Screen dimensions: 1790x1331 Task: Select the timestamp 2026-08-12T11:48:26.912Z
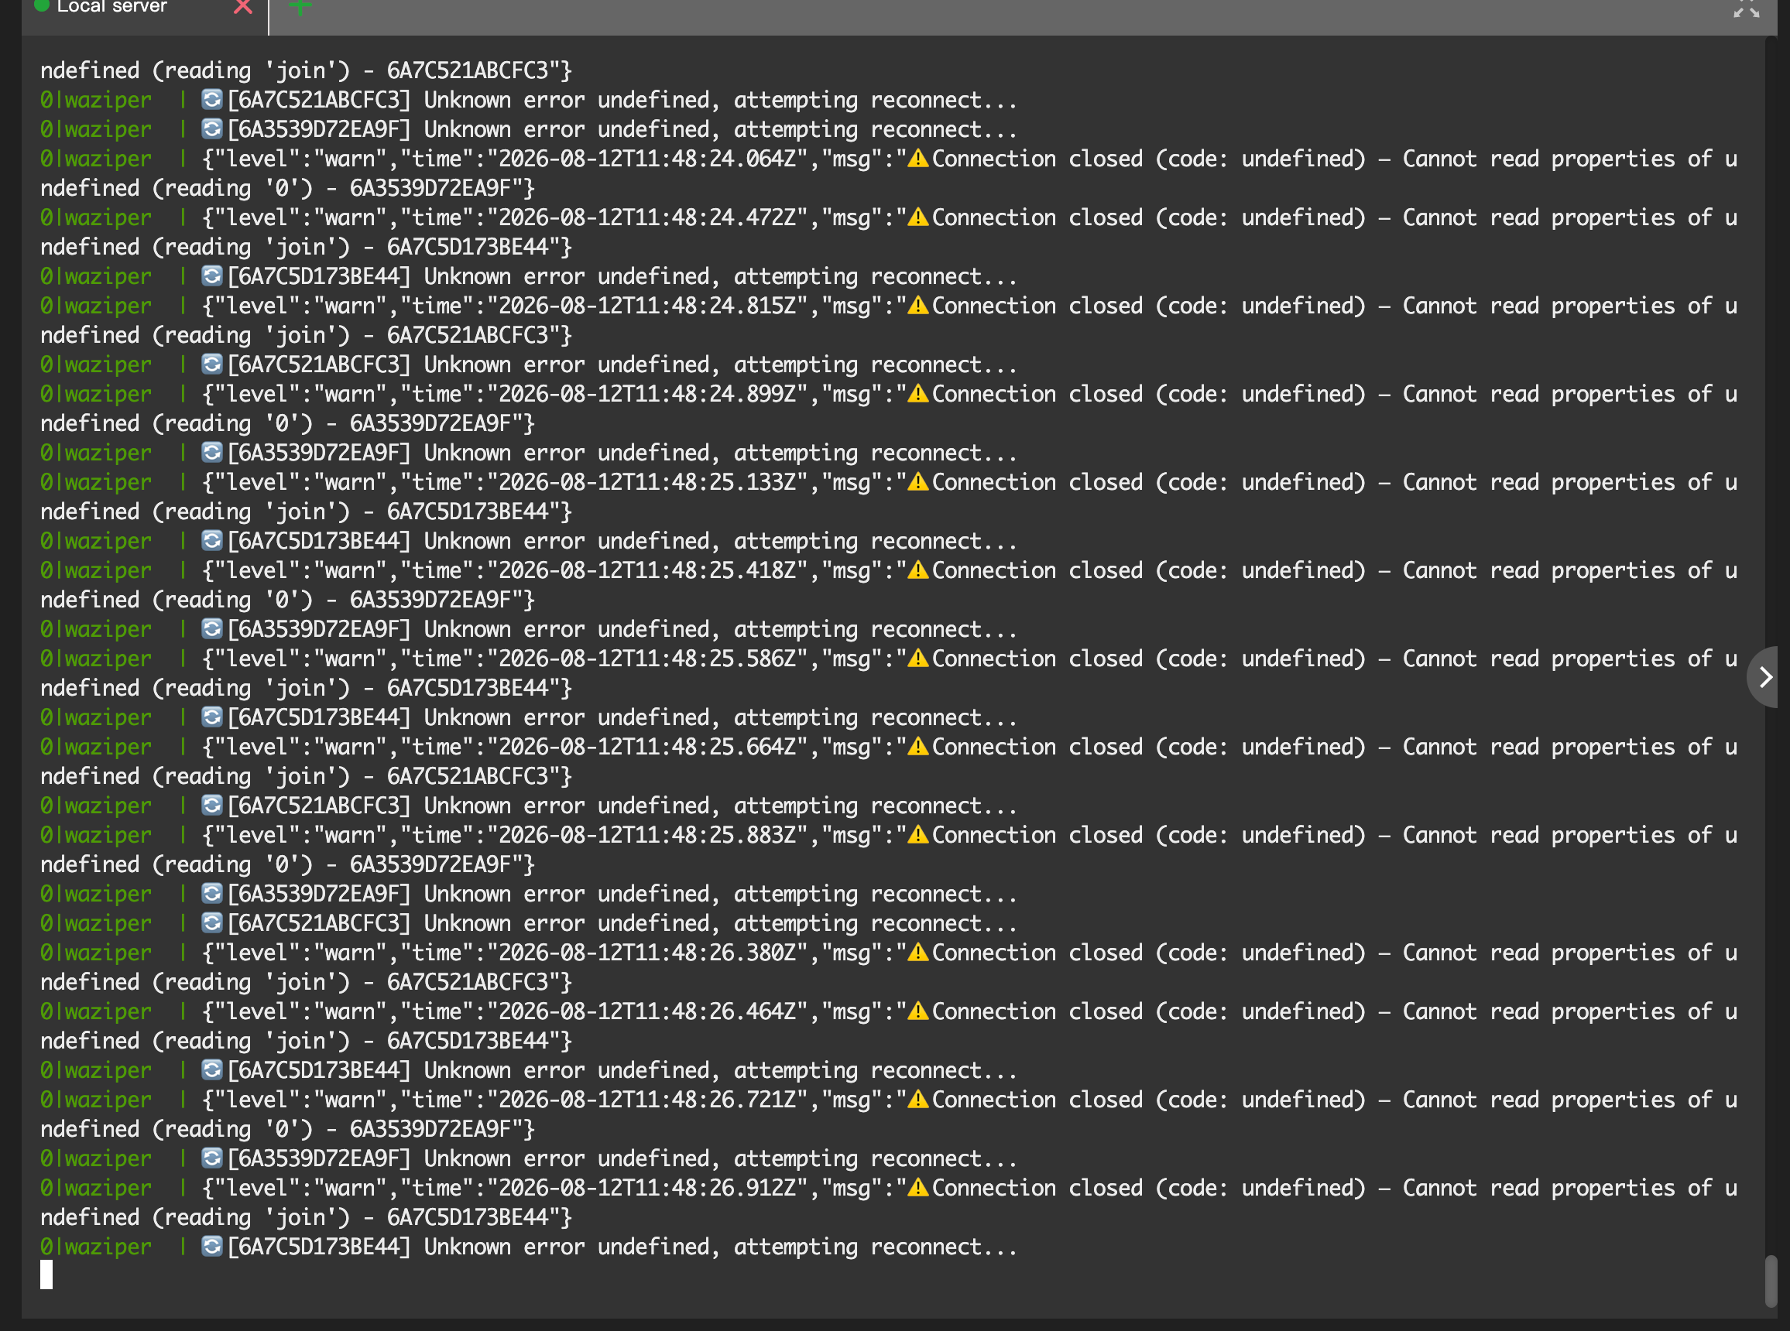(647, 1189)
